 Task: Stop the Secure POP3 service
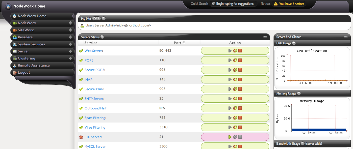240,70
